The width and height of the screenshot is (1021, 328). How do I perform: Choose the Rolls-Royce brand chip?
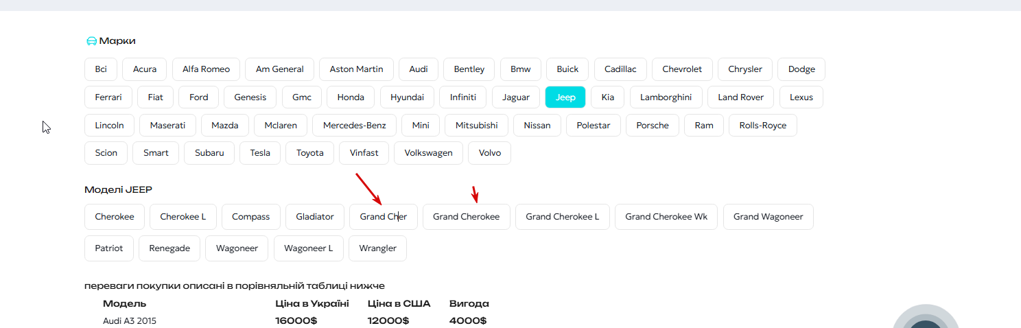point(762,126)
